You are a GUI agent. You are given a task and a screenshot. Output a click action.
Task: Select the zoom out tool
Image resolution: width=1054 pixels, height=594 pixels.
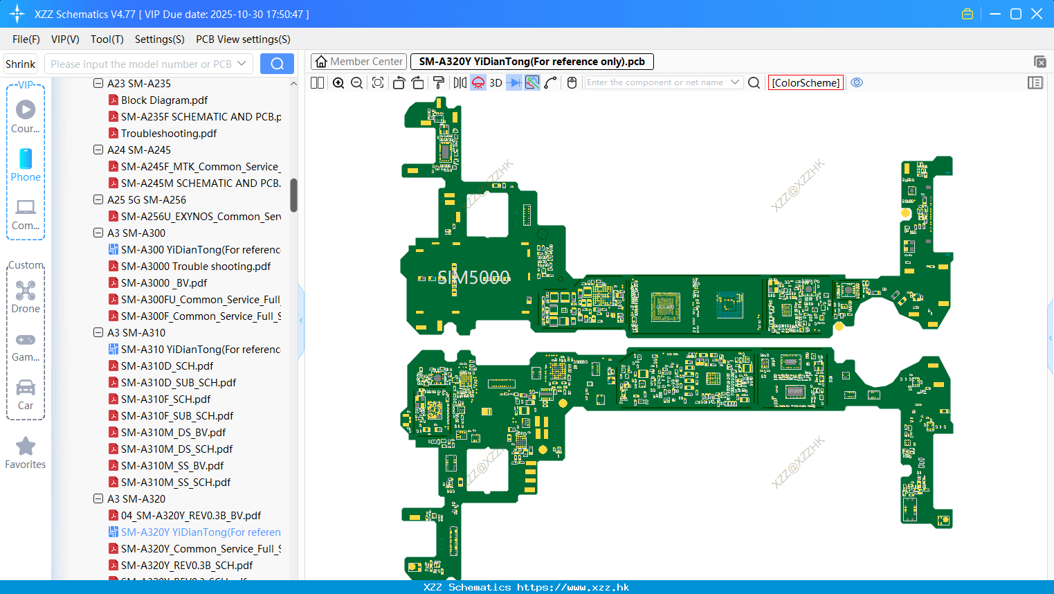point(356,82)
